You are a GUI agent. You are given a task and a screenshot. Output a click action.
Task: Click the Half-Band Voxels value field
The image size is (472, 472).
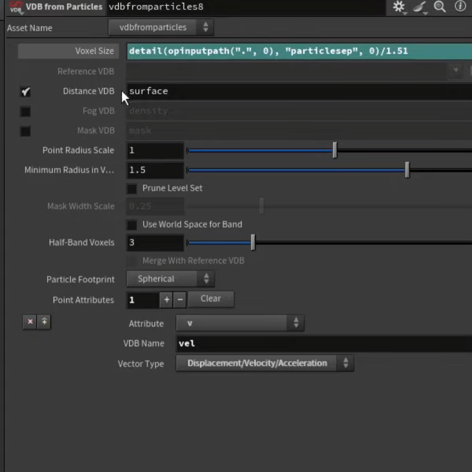pyautogui.click(x=155, y=243)
